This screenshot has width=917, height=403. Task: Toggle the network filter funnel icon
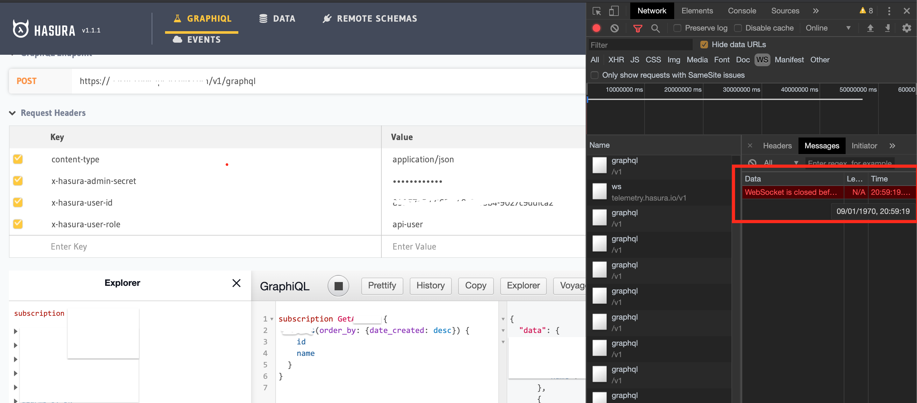click(x=638, y=28)
